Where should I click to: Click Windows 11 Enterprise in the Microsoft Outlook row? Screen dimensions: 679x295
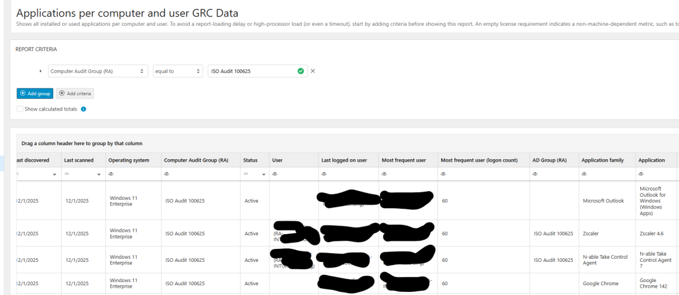click(x=123, y=201)
